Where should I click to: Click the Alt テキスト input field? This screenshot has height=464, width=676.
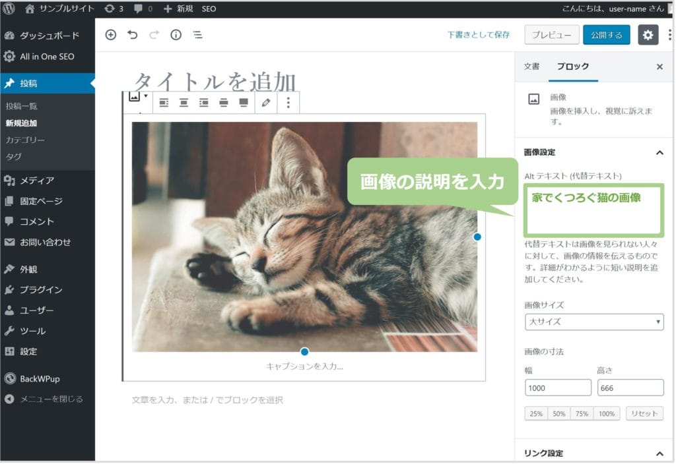593,211
